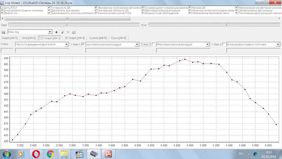Switch to the 3D Graph tab
The width and height of the screenshot is (282, 159).
click(x=75, y=38)
